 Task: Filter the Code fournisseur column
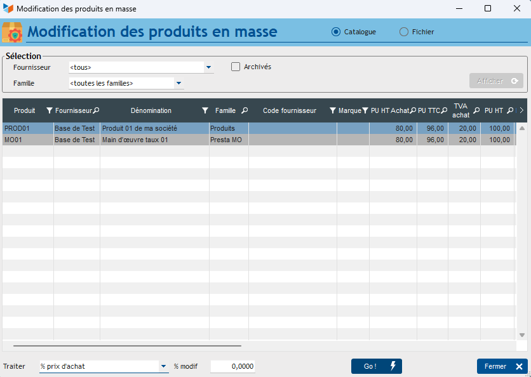pos(333,110)
